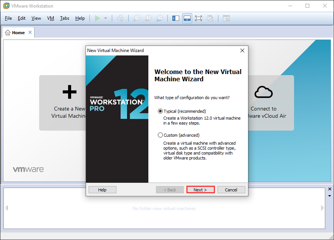Close the Home tab
The height and width of the screenshot is (240, 334).
click(30, 32)
